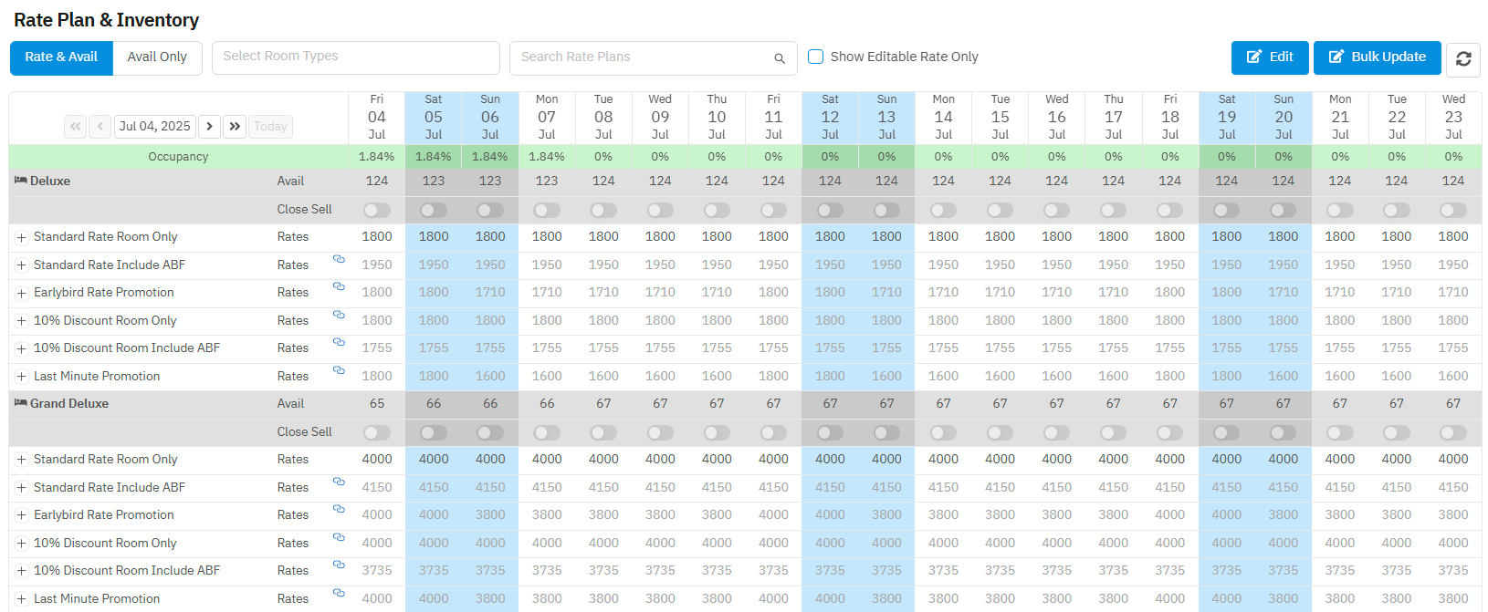Expand Deluxe Standard Rate Room Only row
Screen dimensions: 1488x612
pyautogui.click(x=21, y=238)
